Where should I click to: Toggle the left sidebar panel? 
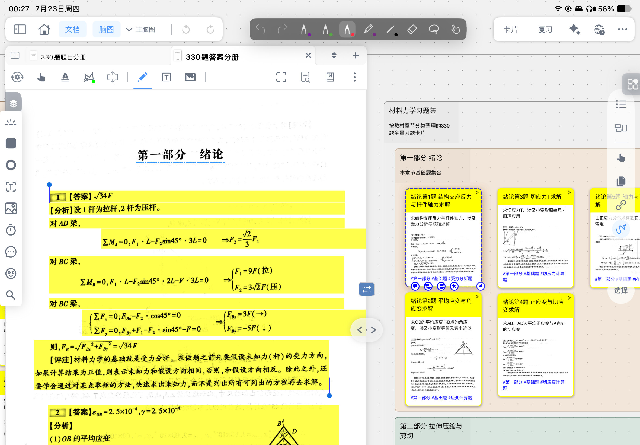point(20,29)
